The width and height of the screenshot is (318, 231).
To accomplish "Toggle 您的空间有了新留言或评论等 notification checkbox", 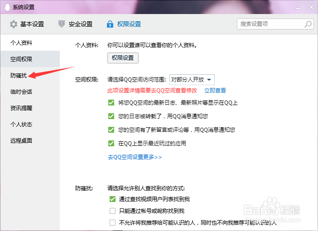I will pyautogui.click(x=111, y=130).
